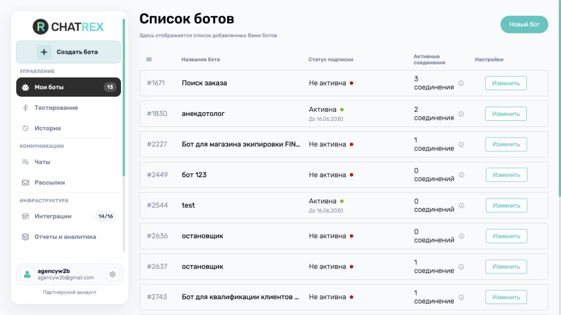Viewport: 561px width, 315px height.
Task: Click the envelope icon beside Рассылки
Action: pos(26,182)
